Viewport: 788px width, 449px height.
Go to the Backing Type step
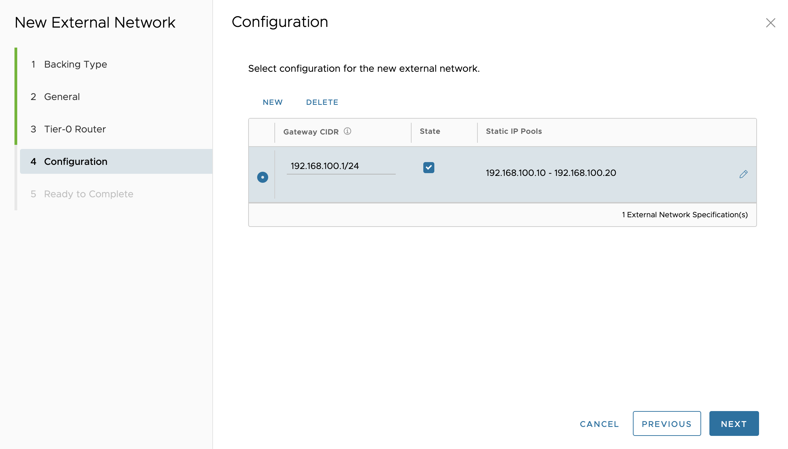[75, 64]
